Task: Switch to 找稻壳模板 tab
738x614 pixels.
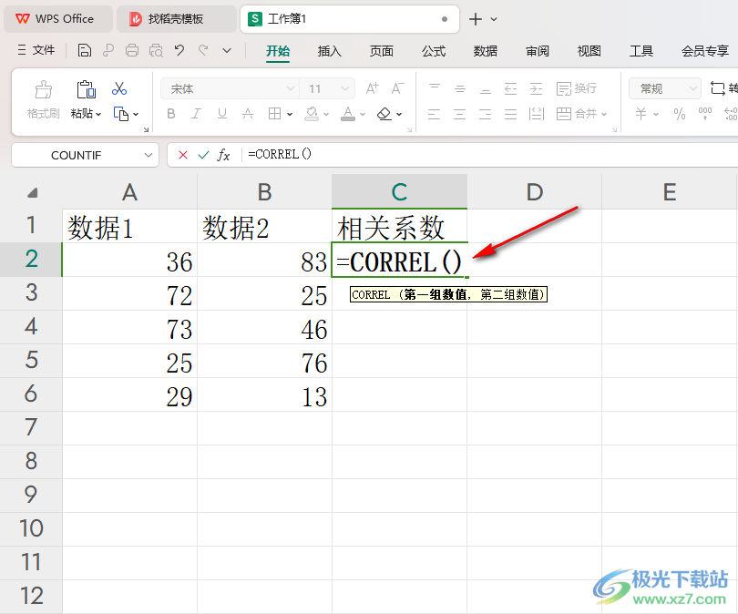Action: [177, 19]
